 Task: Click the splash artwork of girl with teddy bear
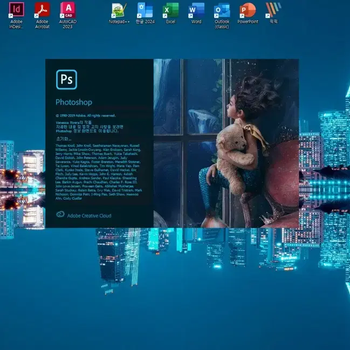click(226, 143)
